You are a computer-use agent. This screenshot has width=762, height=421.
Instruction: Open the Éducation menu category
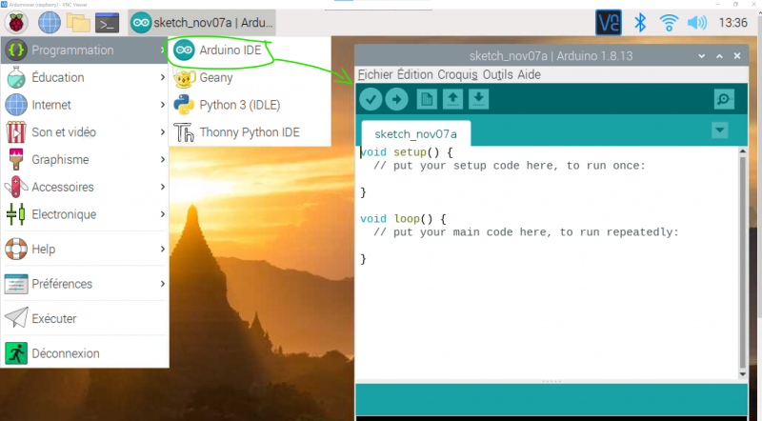pos(85,77)
